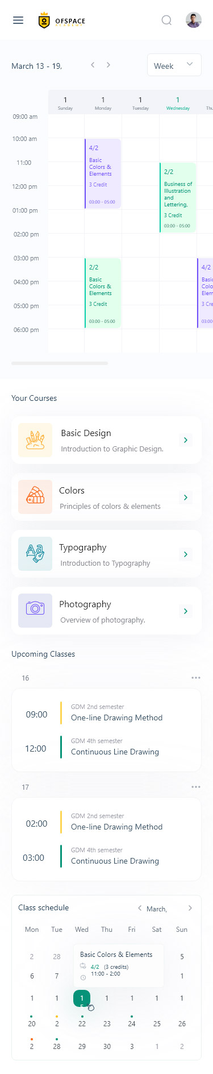Expand the Colors course arrow

pos(185,497)
